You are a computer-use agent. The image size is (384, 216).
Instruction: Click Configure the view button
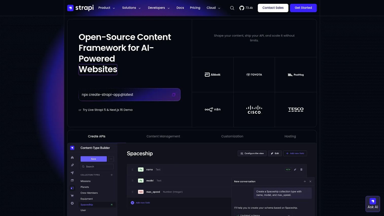(252, 153)
